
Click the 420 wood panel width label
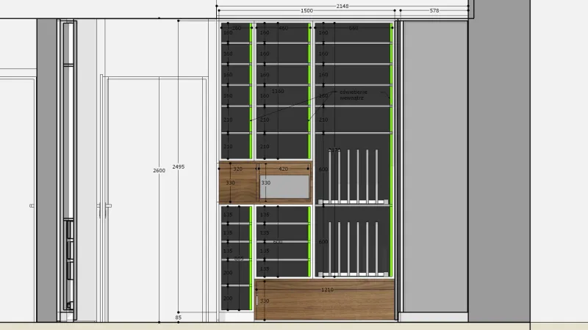(284, 169)
